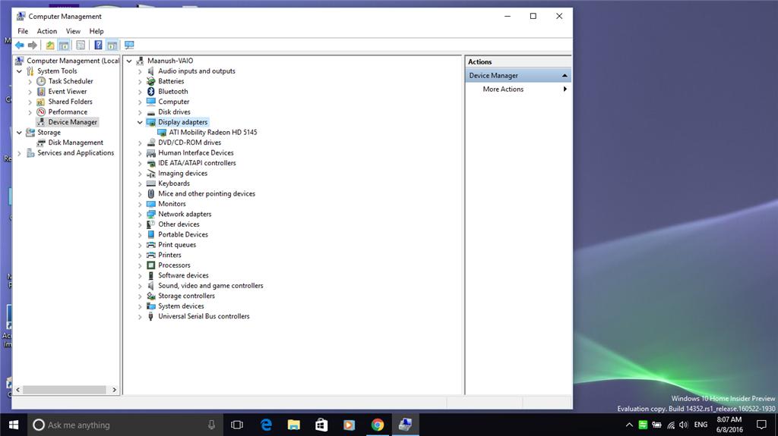Collapse the Storage node in left tree

pyautogui.click(x=19, y=132)
